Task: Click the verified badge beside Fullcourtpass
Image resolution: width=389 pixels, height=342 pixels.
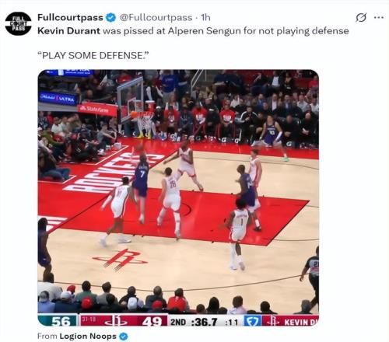Action: click(x=111, y=17)
